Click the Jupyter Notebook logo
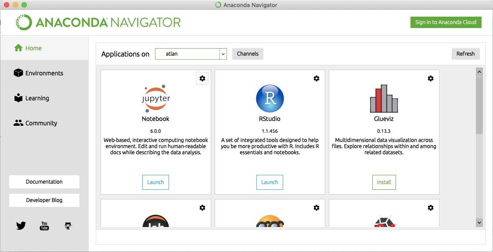 (x=156, y=98)
